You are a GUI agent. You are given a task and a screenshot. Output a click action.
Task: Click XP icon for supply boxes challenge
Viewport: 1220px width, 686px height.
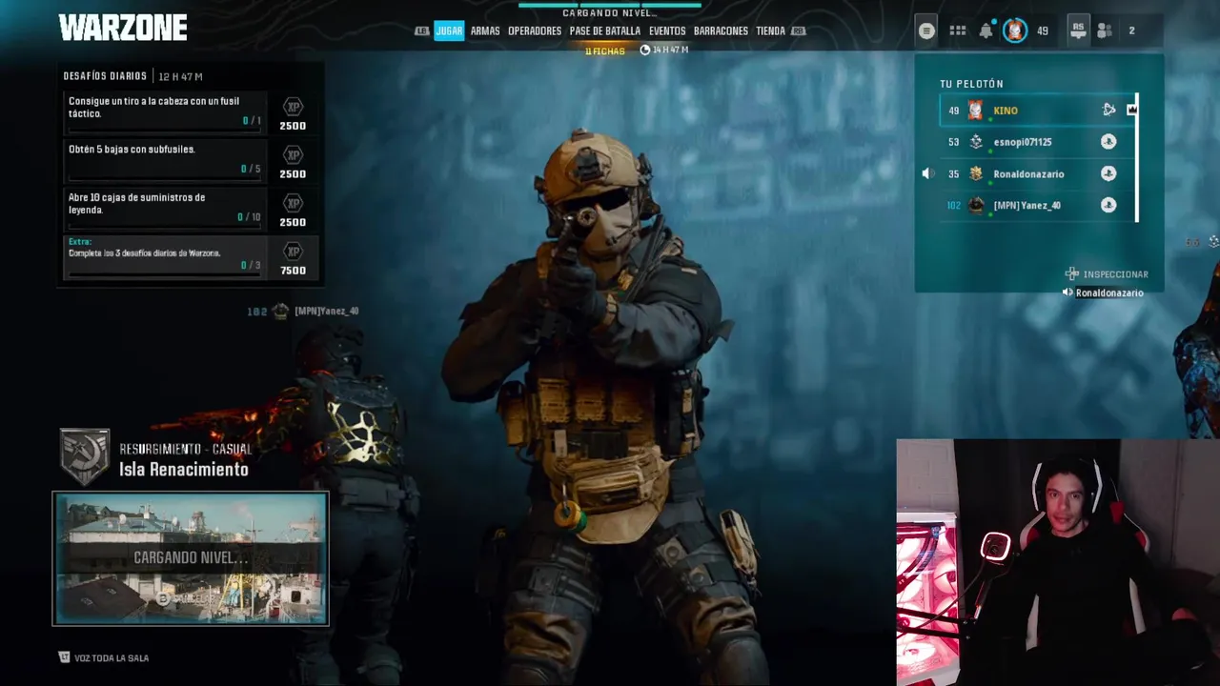click(294, 203)
